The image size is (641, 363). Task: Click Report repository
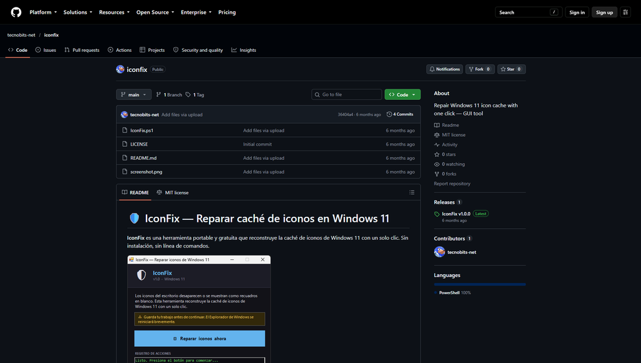pyautogui.click(x=452, y=184)
